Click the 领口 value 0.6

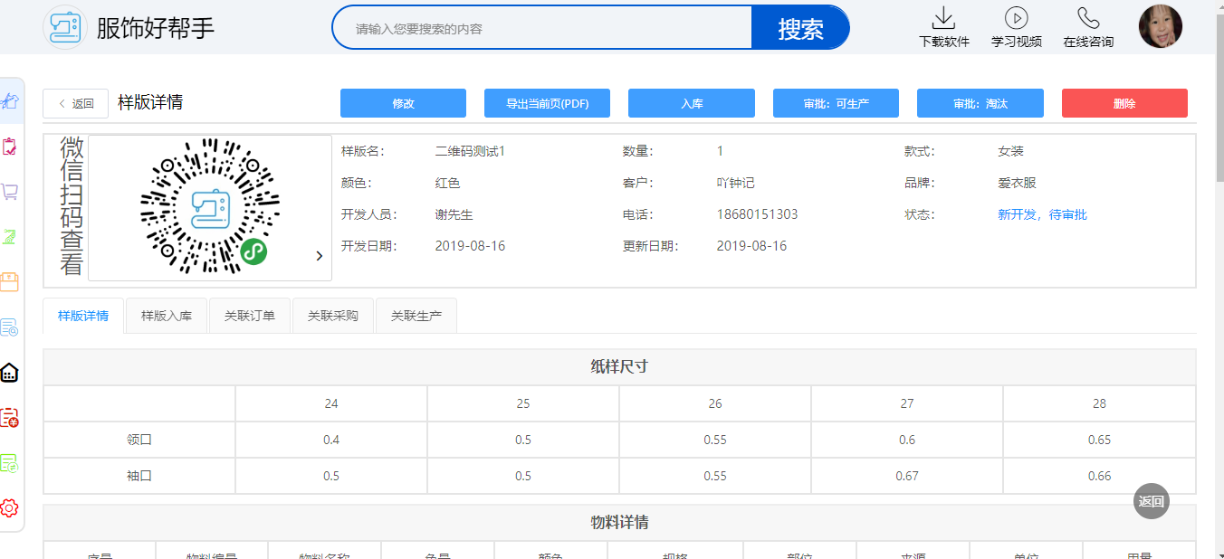point(907,440)
